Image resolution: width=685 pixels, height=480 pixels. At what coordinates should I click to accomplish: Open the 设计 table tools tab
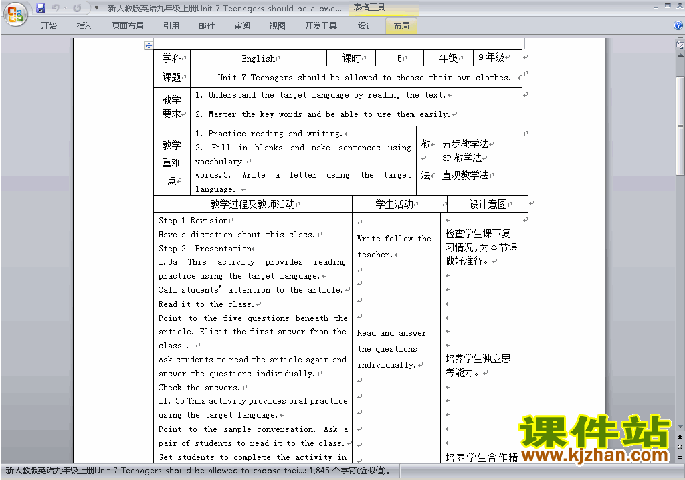pos(365,26)
